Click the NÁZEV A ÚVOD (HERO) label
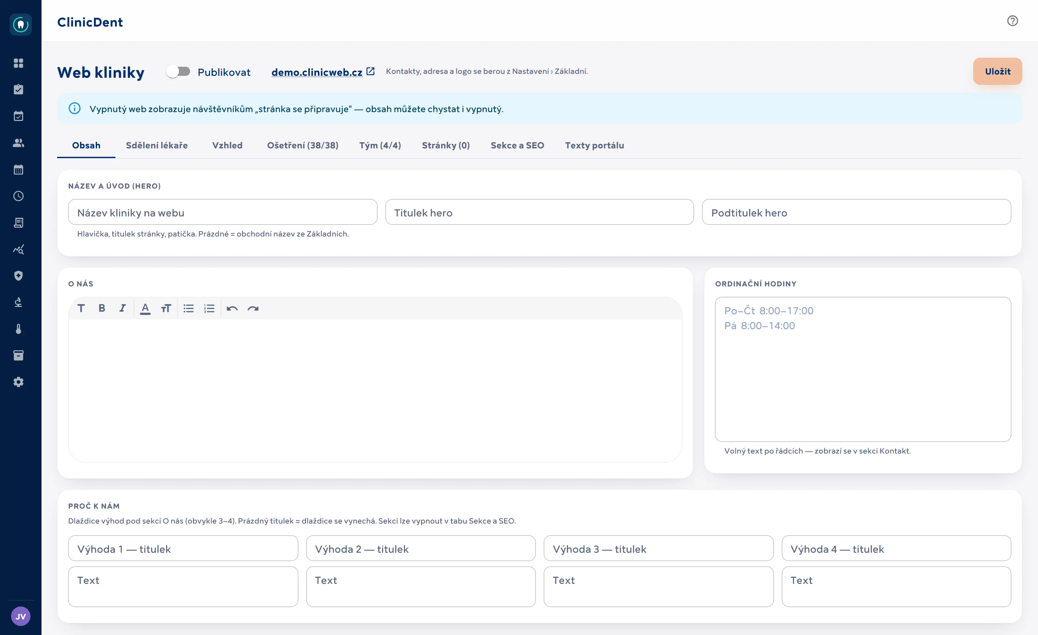The width and height of the screenshot is (1038, 635). coord(115,186)
